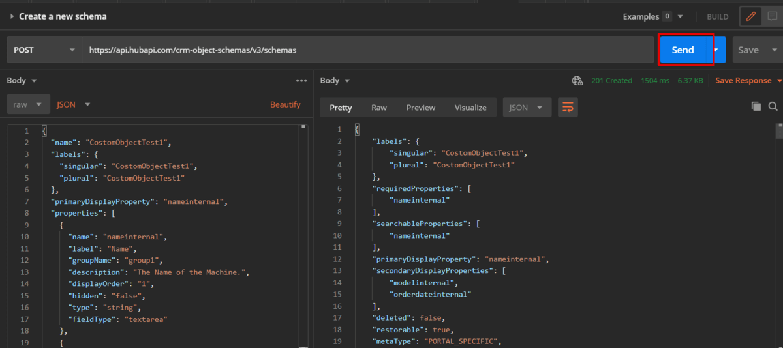
Task: Select the Visualize response tab
Action: point(470,108)
